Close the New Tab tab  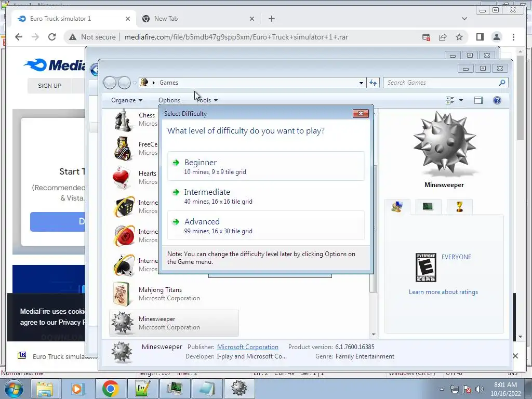[252, 19]
